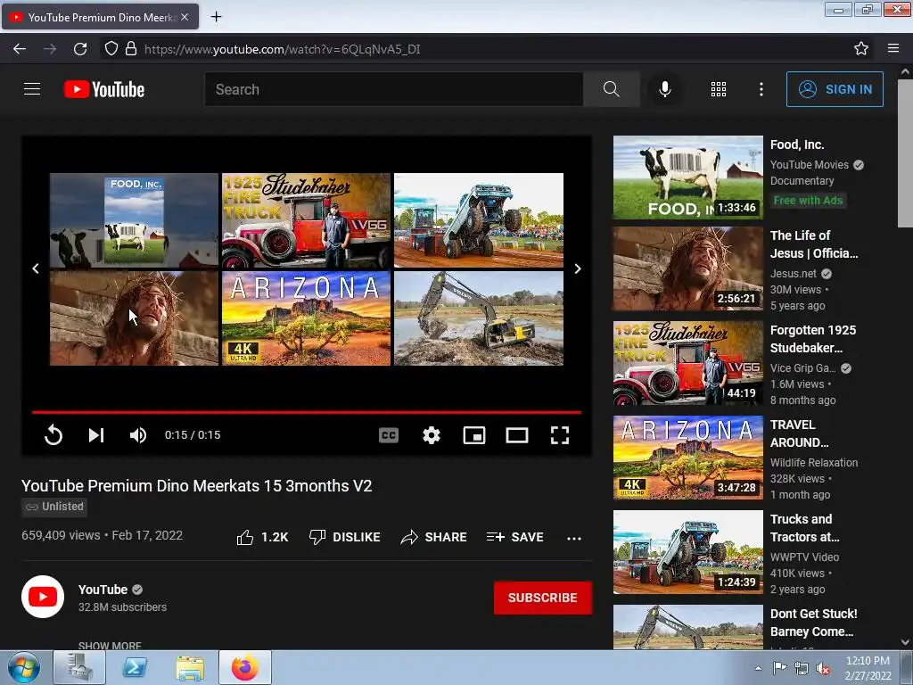Open excavator in mud end-screen tile
This screenshot has height=685, width=913.
(x=479, y=318)
